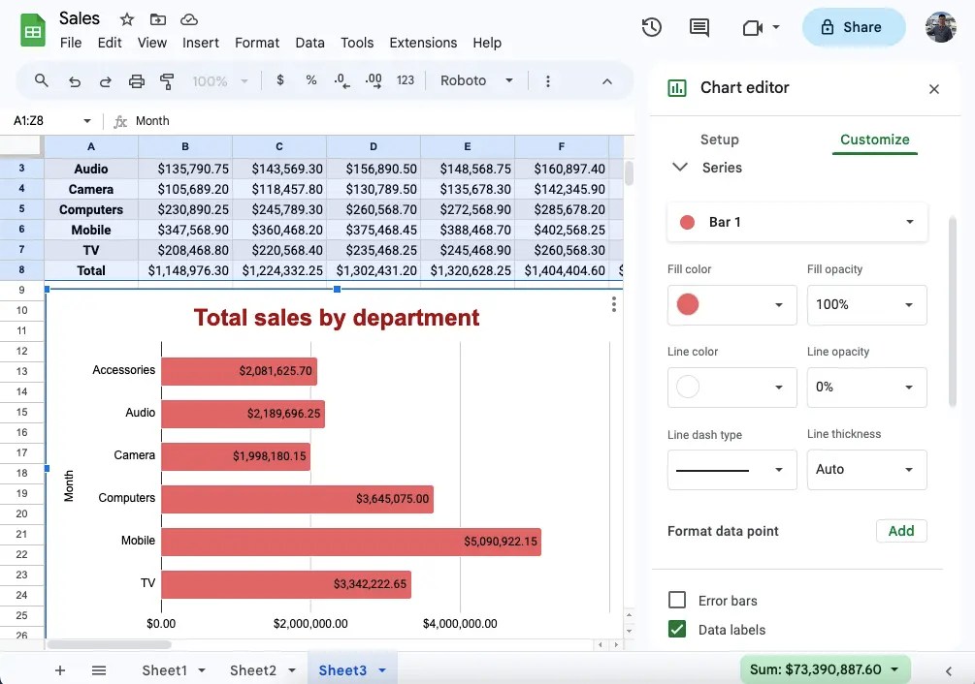Open the Line dash type dropdown
This screenshot has height=684, width=975.
731,470
